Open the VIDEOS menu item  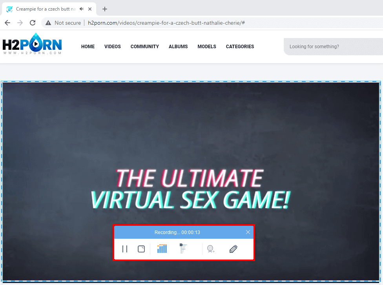coord(113,46)
